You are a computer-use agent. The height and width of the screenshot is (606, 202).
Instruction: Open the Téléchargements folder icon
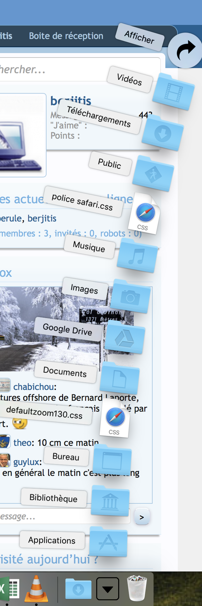point(163,133)
